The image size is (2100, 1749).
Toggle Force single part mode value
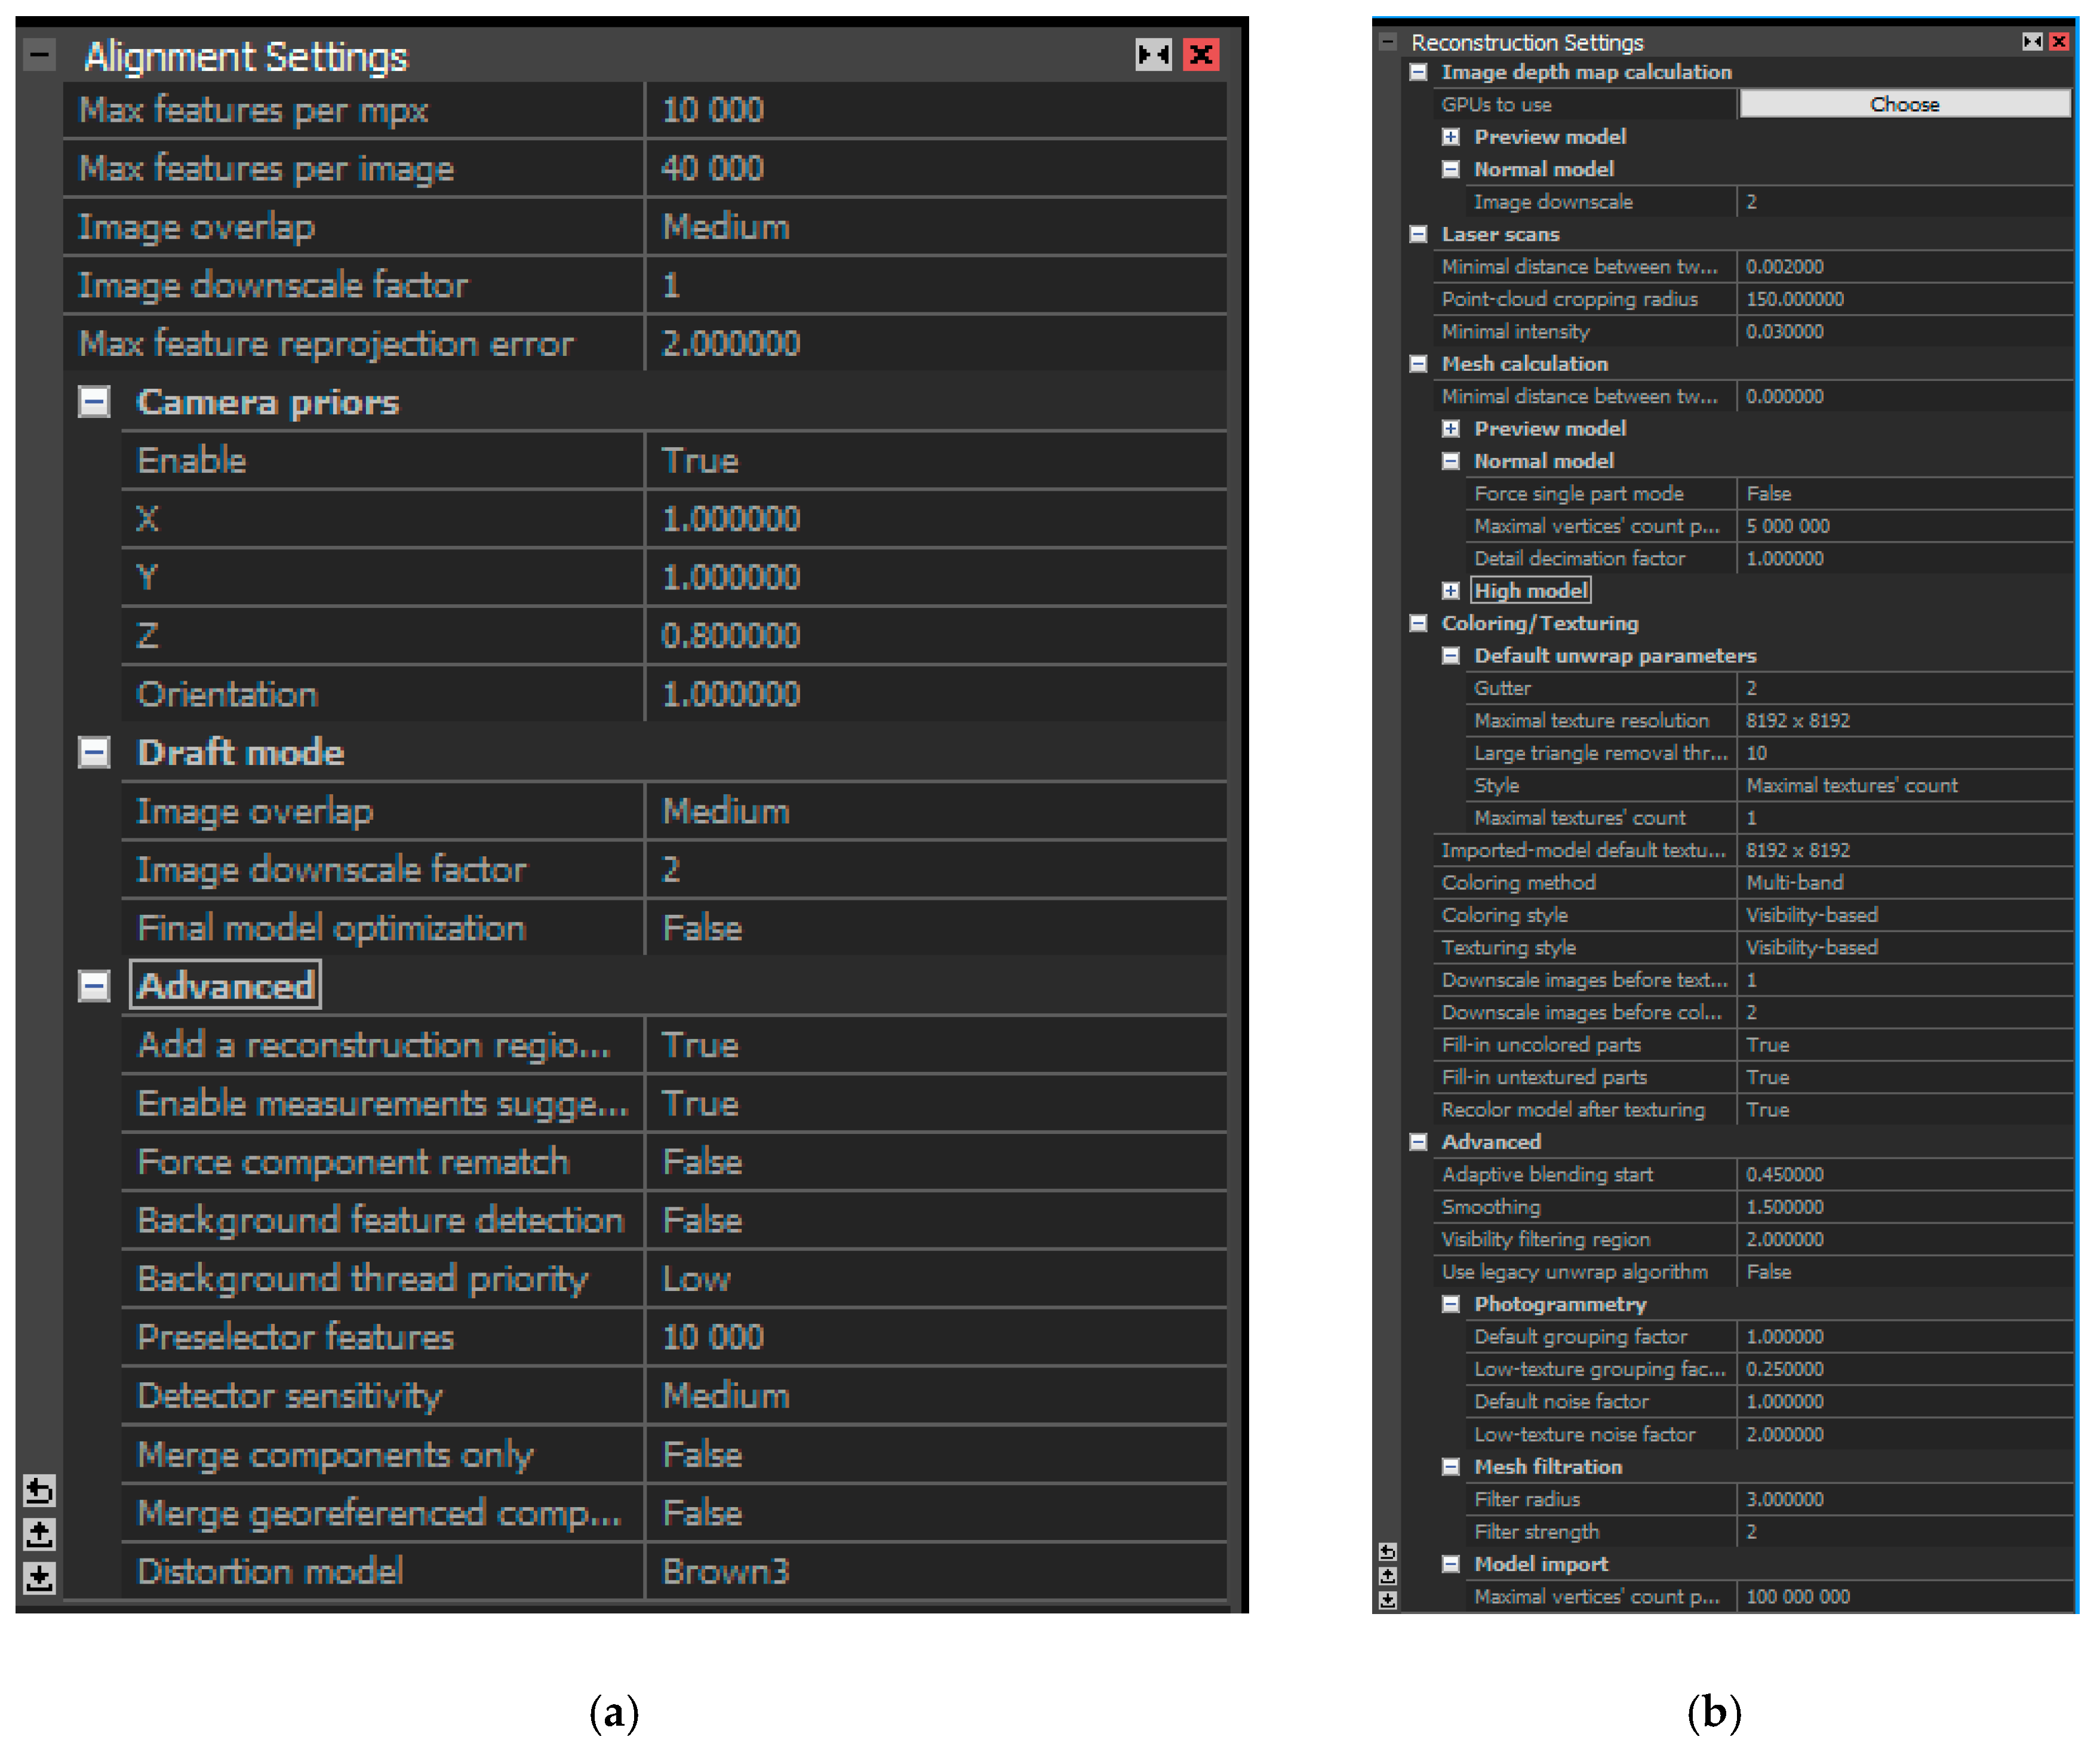click(1905, 494)
